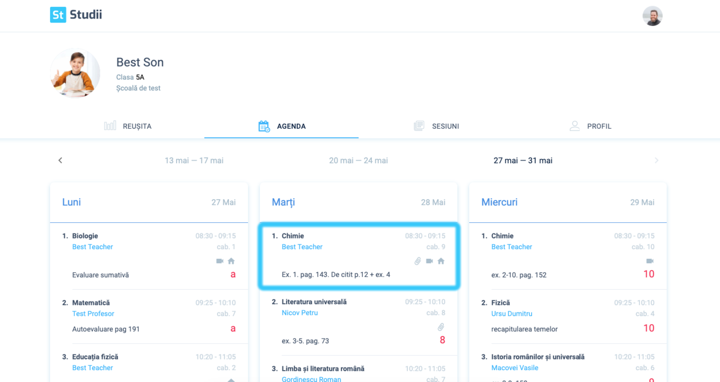Select the Agenda tab
This screenshot has width=720, height=382.
(x=282, y=126)
